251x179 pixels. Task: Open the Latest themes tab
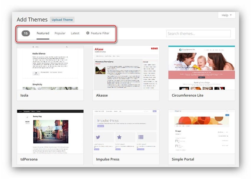coord(75,33)
